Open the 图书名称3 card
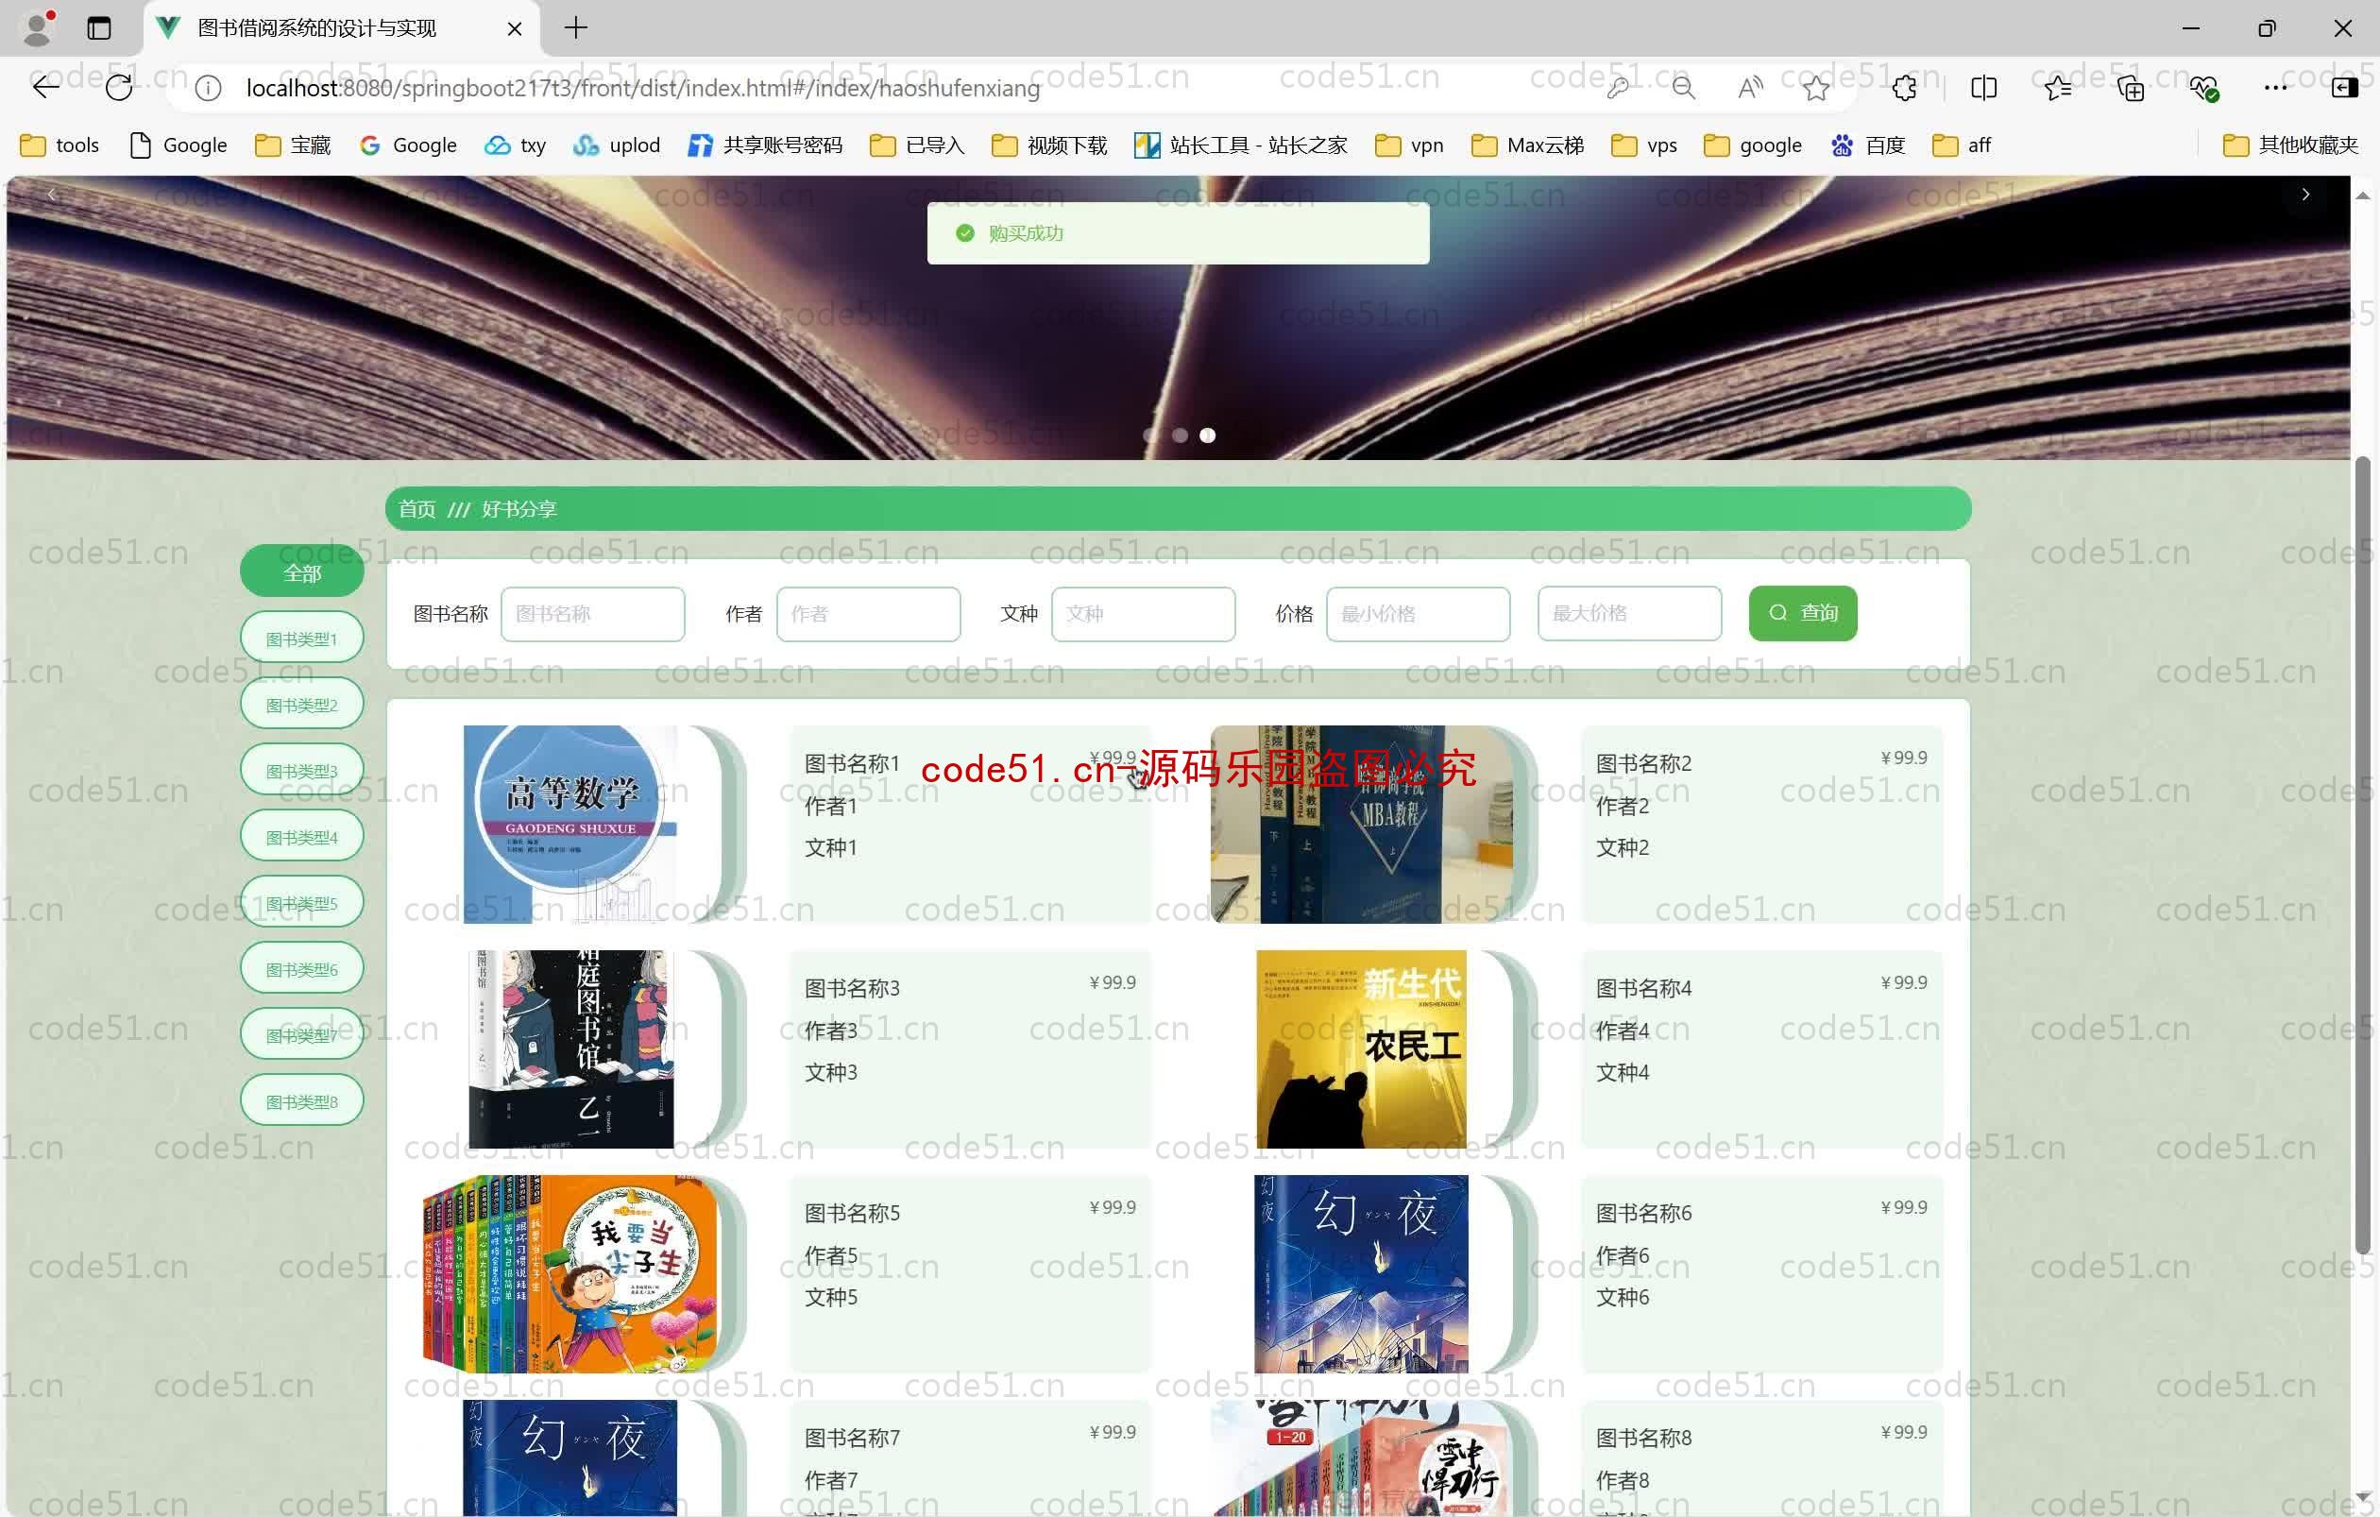Screen dimensions: 2380x1517 point(971,1048)
